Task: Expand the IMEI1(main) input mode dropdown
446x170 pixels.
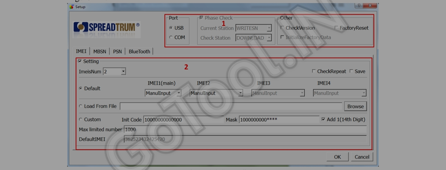Action: [x=179, y=93]
